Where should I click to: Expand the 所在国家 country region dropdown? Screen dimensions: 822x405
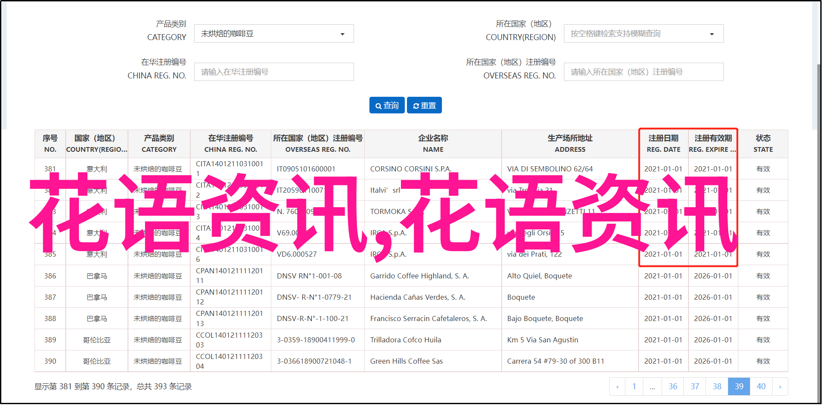(x=643, y=34)
